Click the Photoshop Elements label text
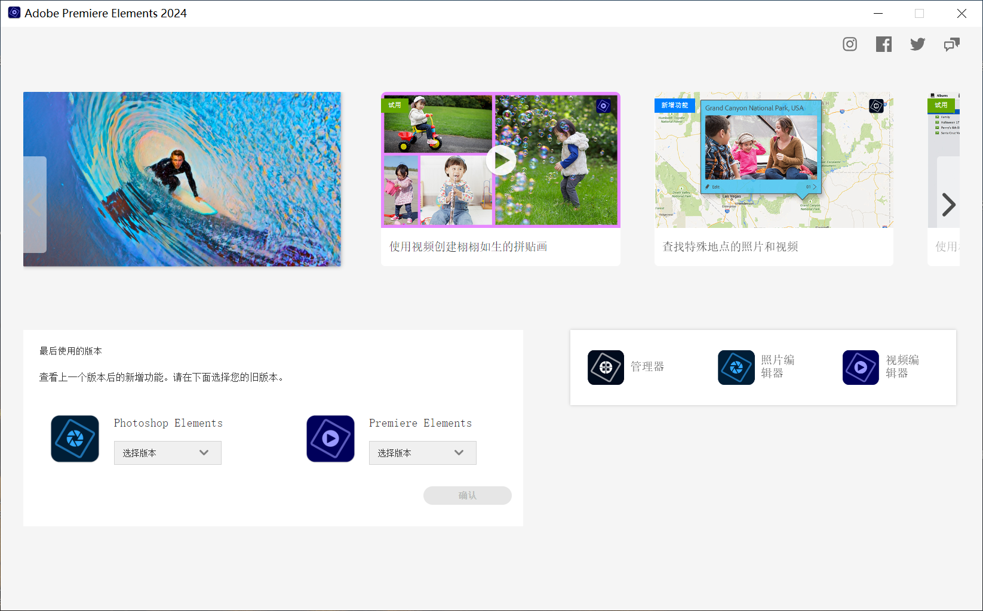Viewport: 983px width, 611px height. [x=168, y=423]
